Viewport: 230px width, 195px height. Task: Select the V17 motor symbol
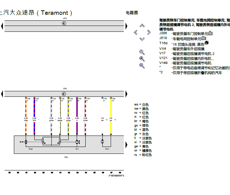[x=77, y=142]
